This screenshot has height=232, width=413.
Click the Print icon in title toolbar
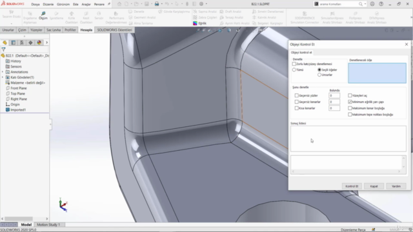157,4
